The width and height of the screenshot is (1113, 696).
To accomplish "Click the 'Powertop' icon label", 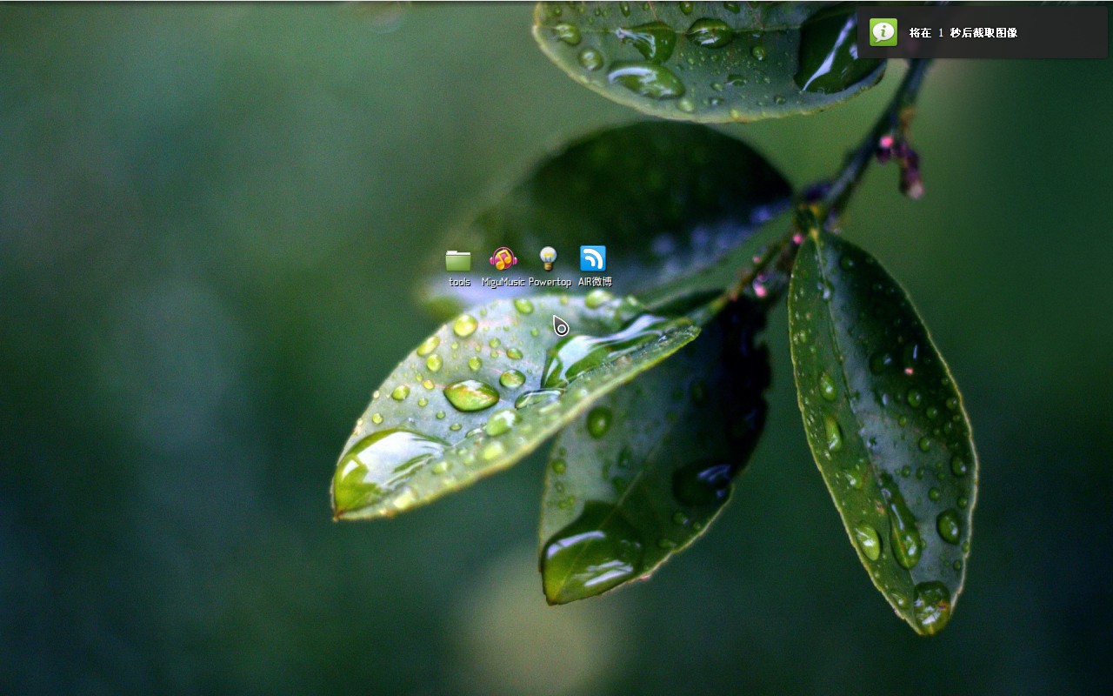I will pos(550,282).
